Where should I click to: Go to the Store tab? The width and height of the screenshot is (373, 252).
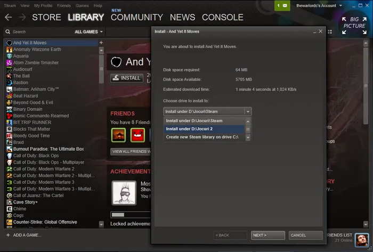[47, 17]
